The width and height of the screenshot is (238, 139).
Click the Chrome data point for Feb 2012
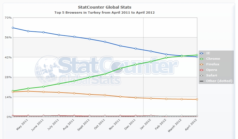pos(166,58)
